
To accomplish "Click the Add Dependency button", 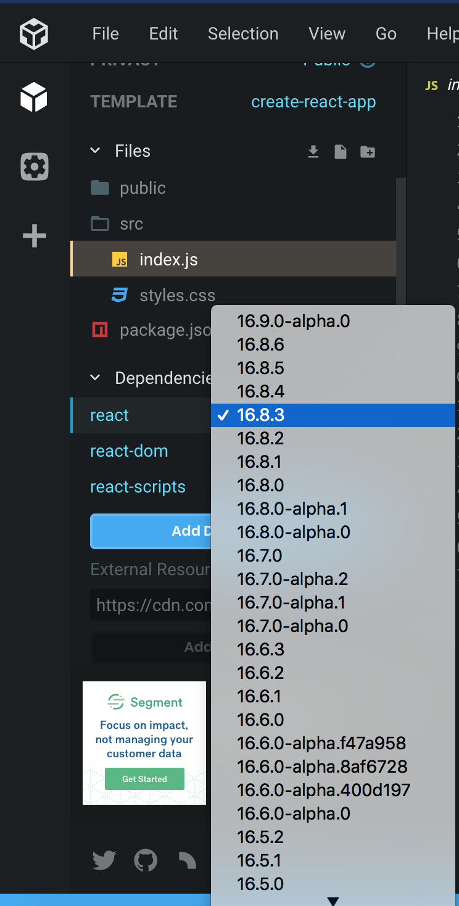I will [151, 531].
